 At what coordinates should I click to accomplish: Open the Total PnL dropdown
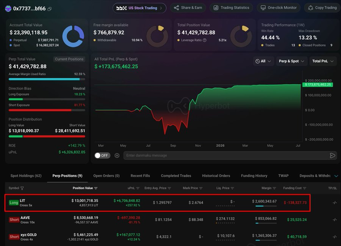(323, 61)
